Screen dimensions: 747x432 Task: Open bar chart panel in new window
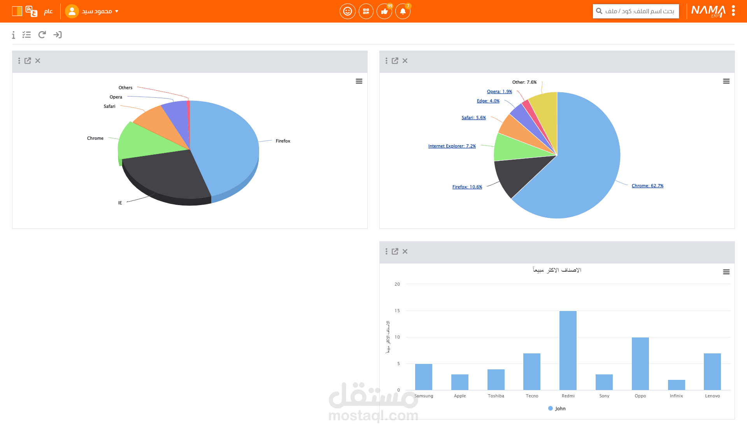pos(395,251)
